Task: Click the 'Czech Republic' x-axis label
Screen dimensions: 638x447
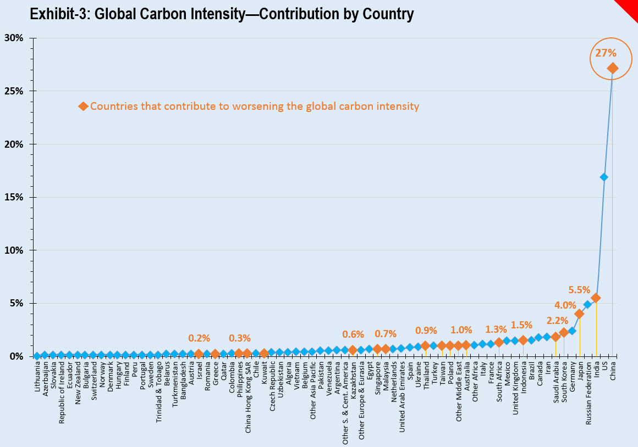Action: coord(272,386)
